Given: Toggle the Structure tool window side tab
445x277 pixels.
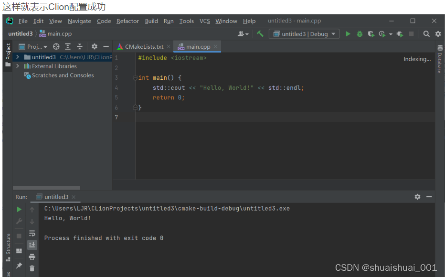Looking at the screenshot, I should [x=8, y=247].
